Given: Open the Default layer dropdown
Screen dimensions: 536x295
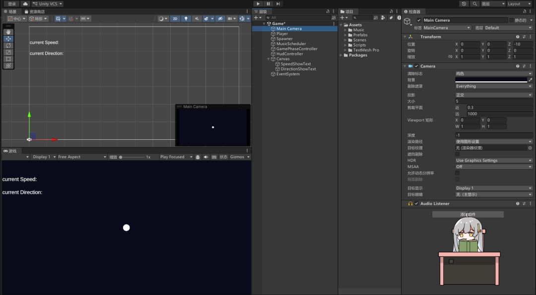Looking at the screenshot, I should coord(508,28).
